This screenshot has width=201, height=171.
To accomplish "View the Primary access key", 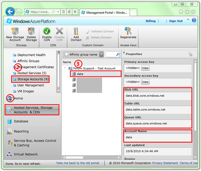I will coord(145,68).
